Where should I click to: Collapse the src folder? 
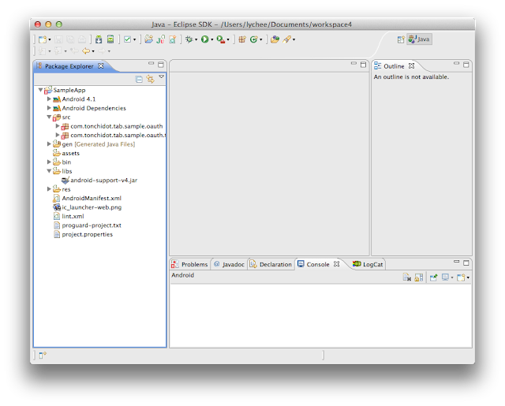coord(49,117)
